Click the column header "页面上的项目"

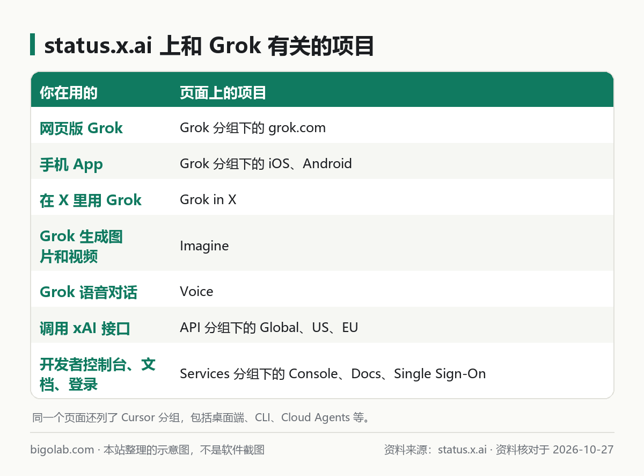pyautogui.click(x=223, y=93)
